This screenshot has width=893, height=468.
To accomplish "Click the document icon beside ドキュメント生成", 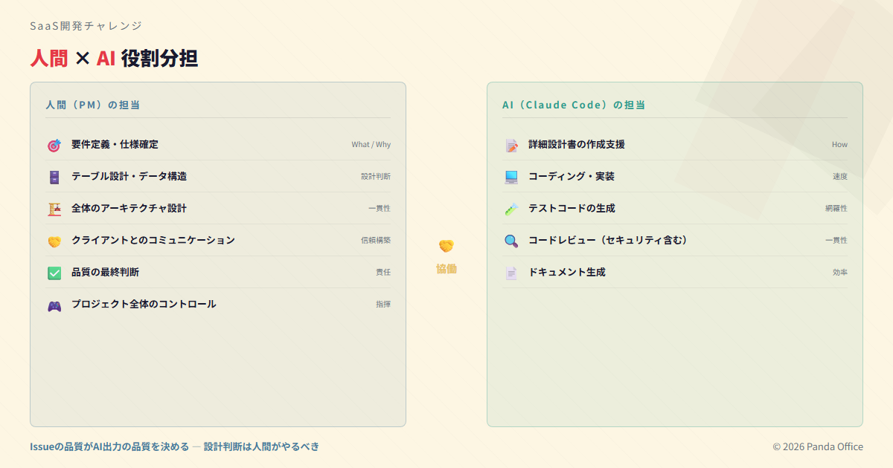I will pyautogui.click(x=511, y=273).
